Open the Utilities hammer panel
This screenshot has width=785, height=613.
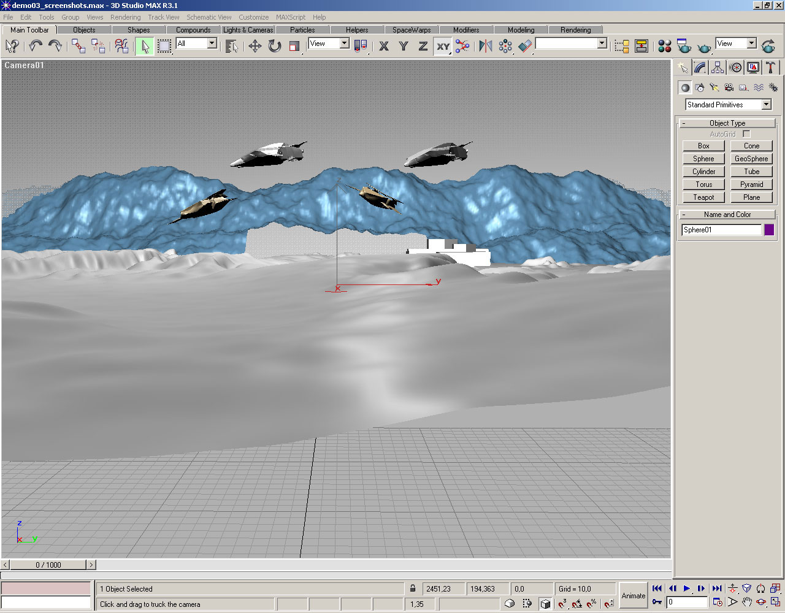(x=771, y=67)
